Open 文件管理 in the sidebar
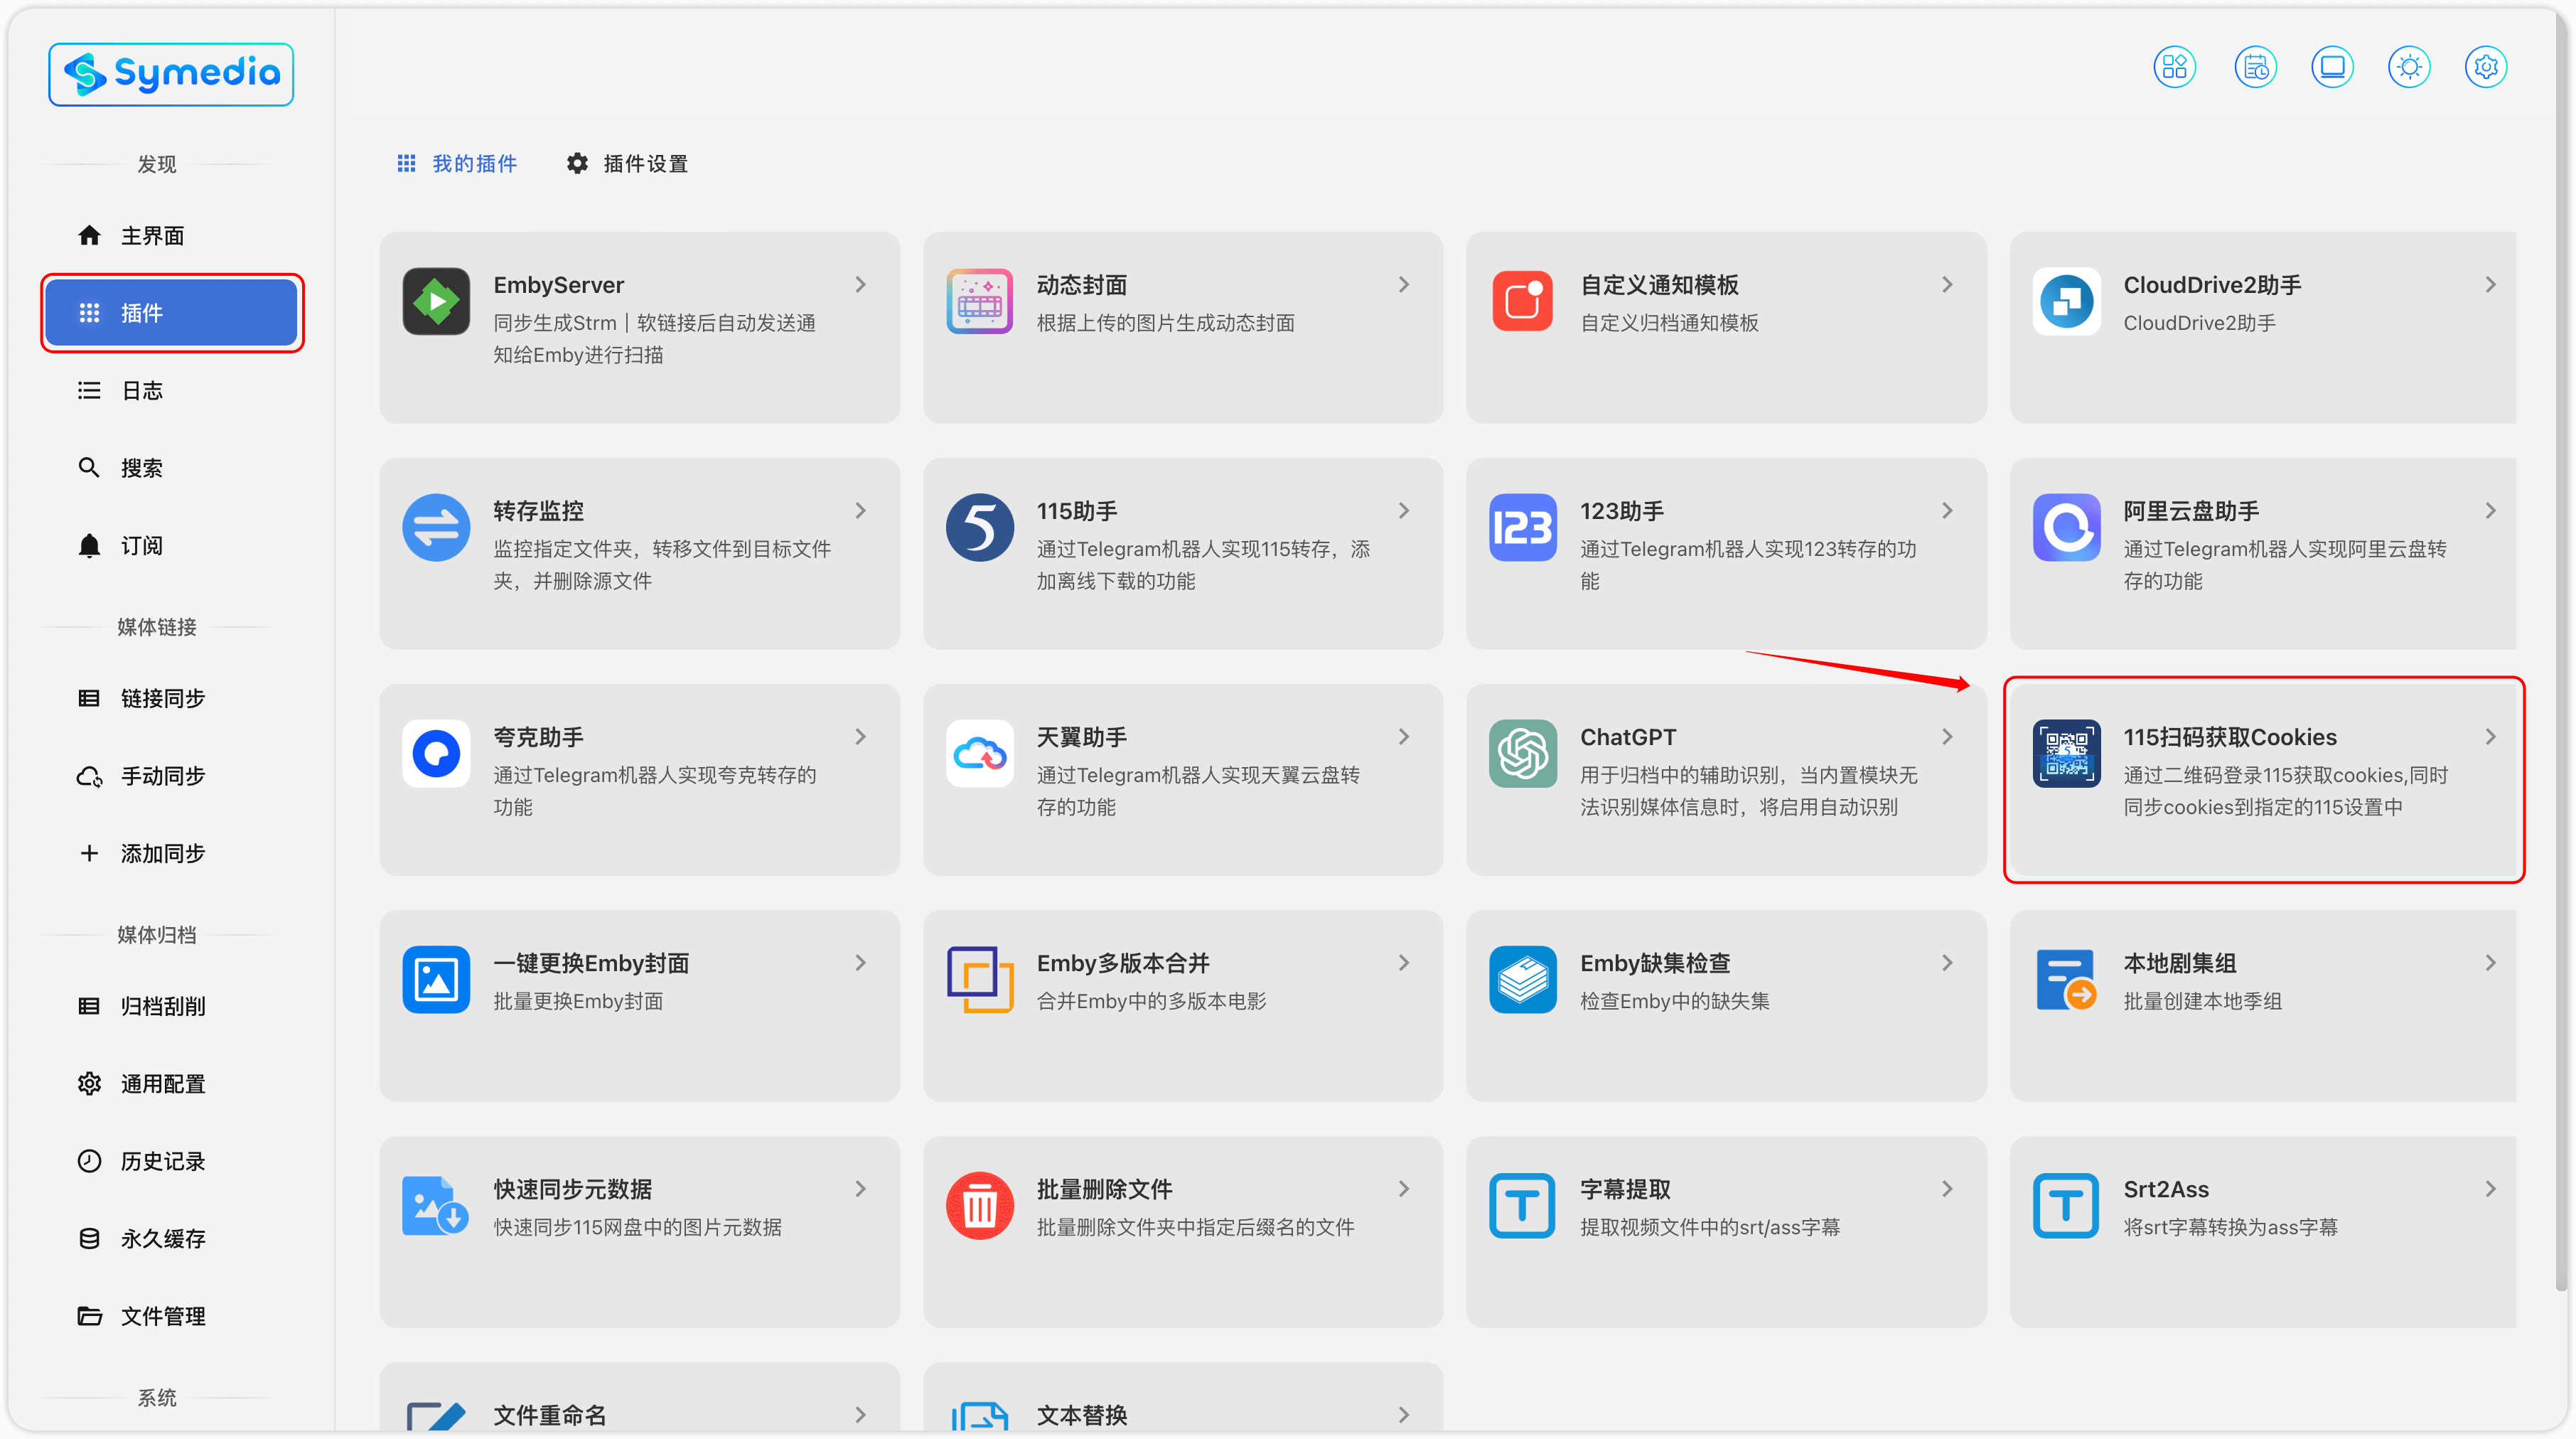The image size is (2576, 1439). coord(172,1316)
